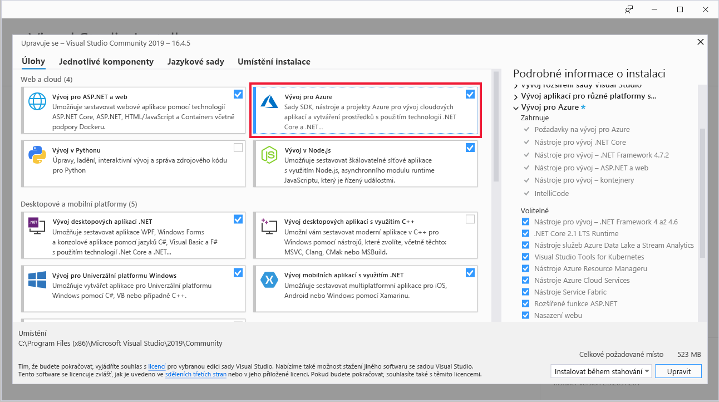Click the Windows logo UWP icon
Image resolution: width=719 pixels, height=402 pixels.
pyautogui.click(x=37, y=280)
